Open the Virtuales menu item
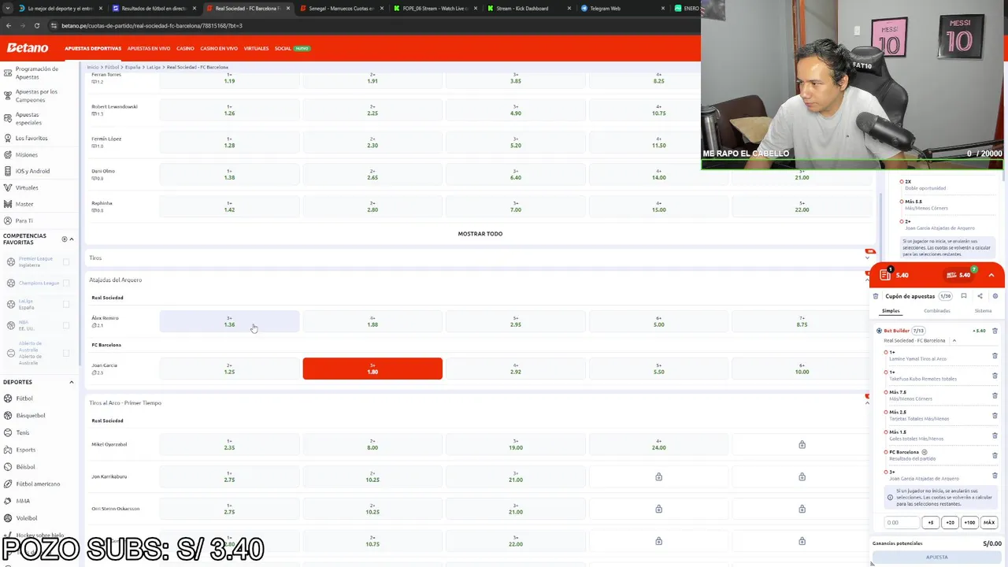Image resolution: width=1008 pixels, height=567 pixels. click(x=256, y=48)
